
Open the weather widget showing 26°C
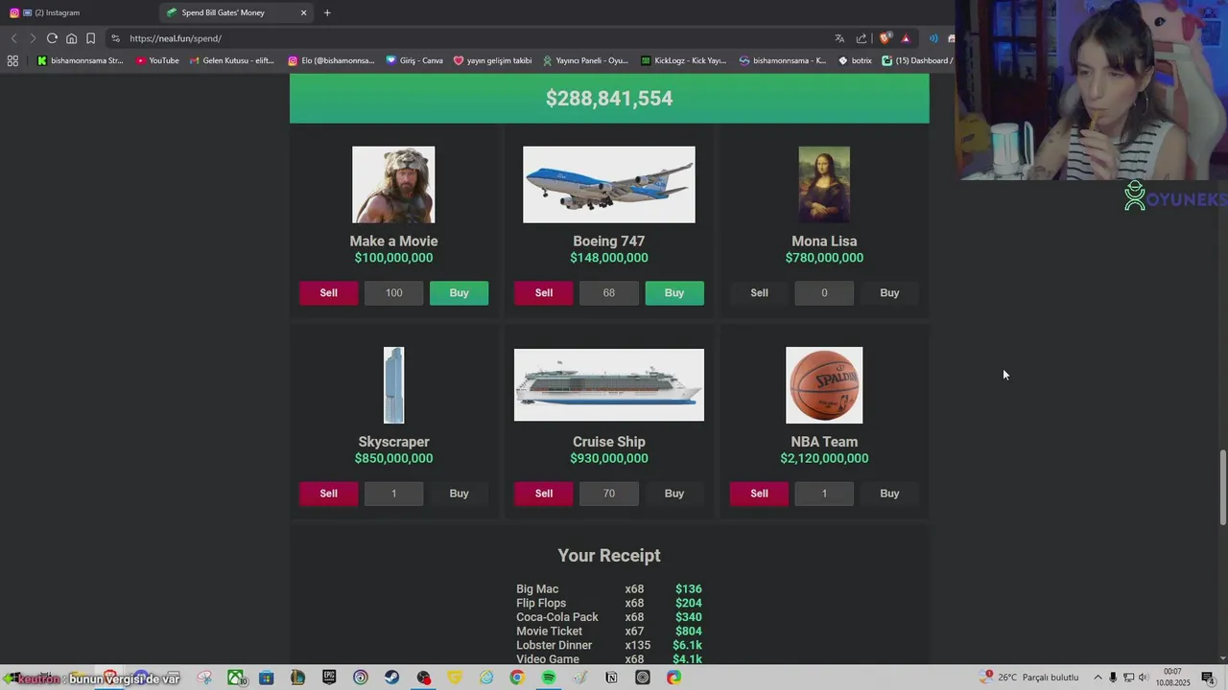pos(1028,678)
